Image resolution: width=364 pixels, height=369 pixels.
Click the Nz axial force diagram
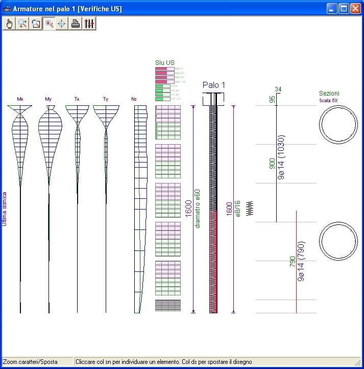(139, 204)
